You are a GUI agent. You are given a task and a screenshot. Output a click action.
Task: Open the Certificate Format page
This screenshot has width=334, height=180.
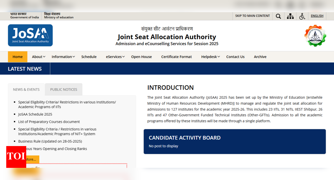click(176, 57)
